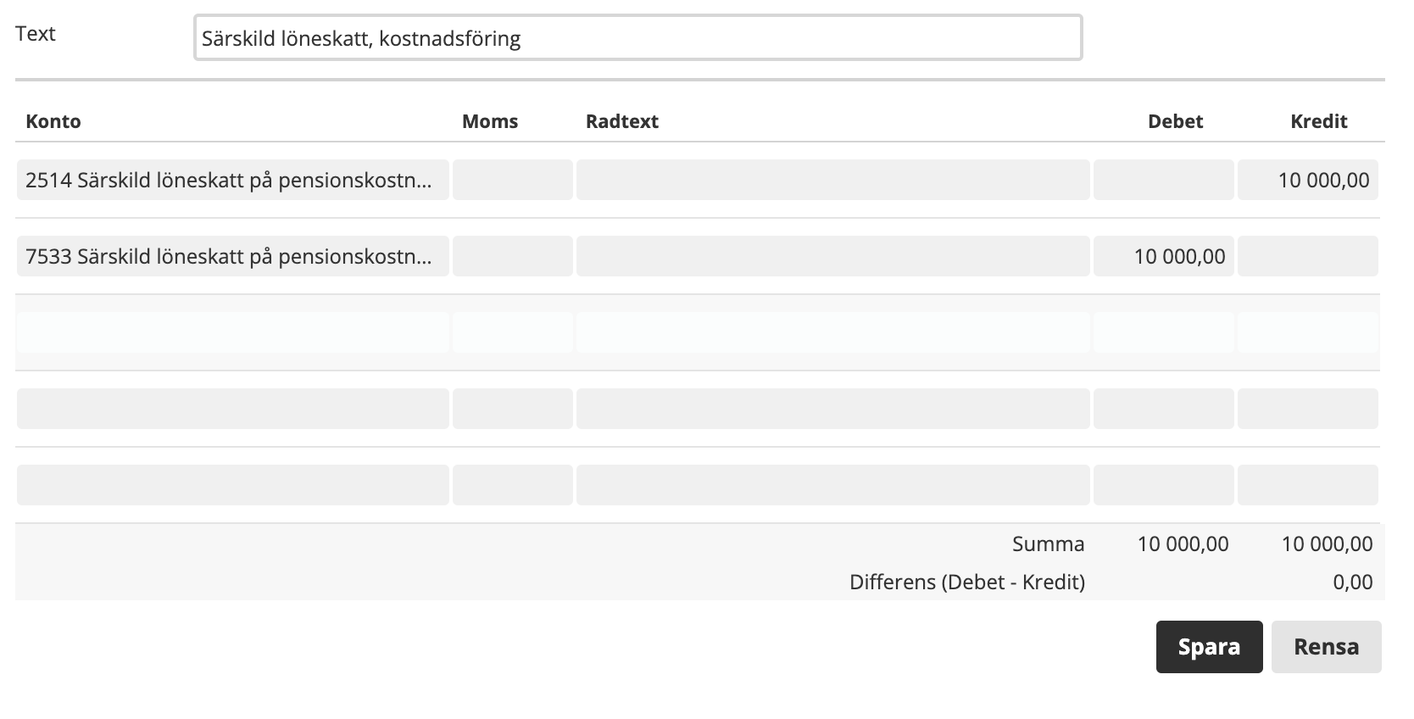Select the account field with 2514

tap(233, 180)
